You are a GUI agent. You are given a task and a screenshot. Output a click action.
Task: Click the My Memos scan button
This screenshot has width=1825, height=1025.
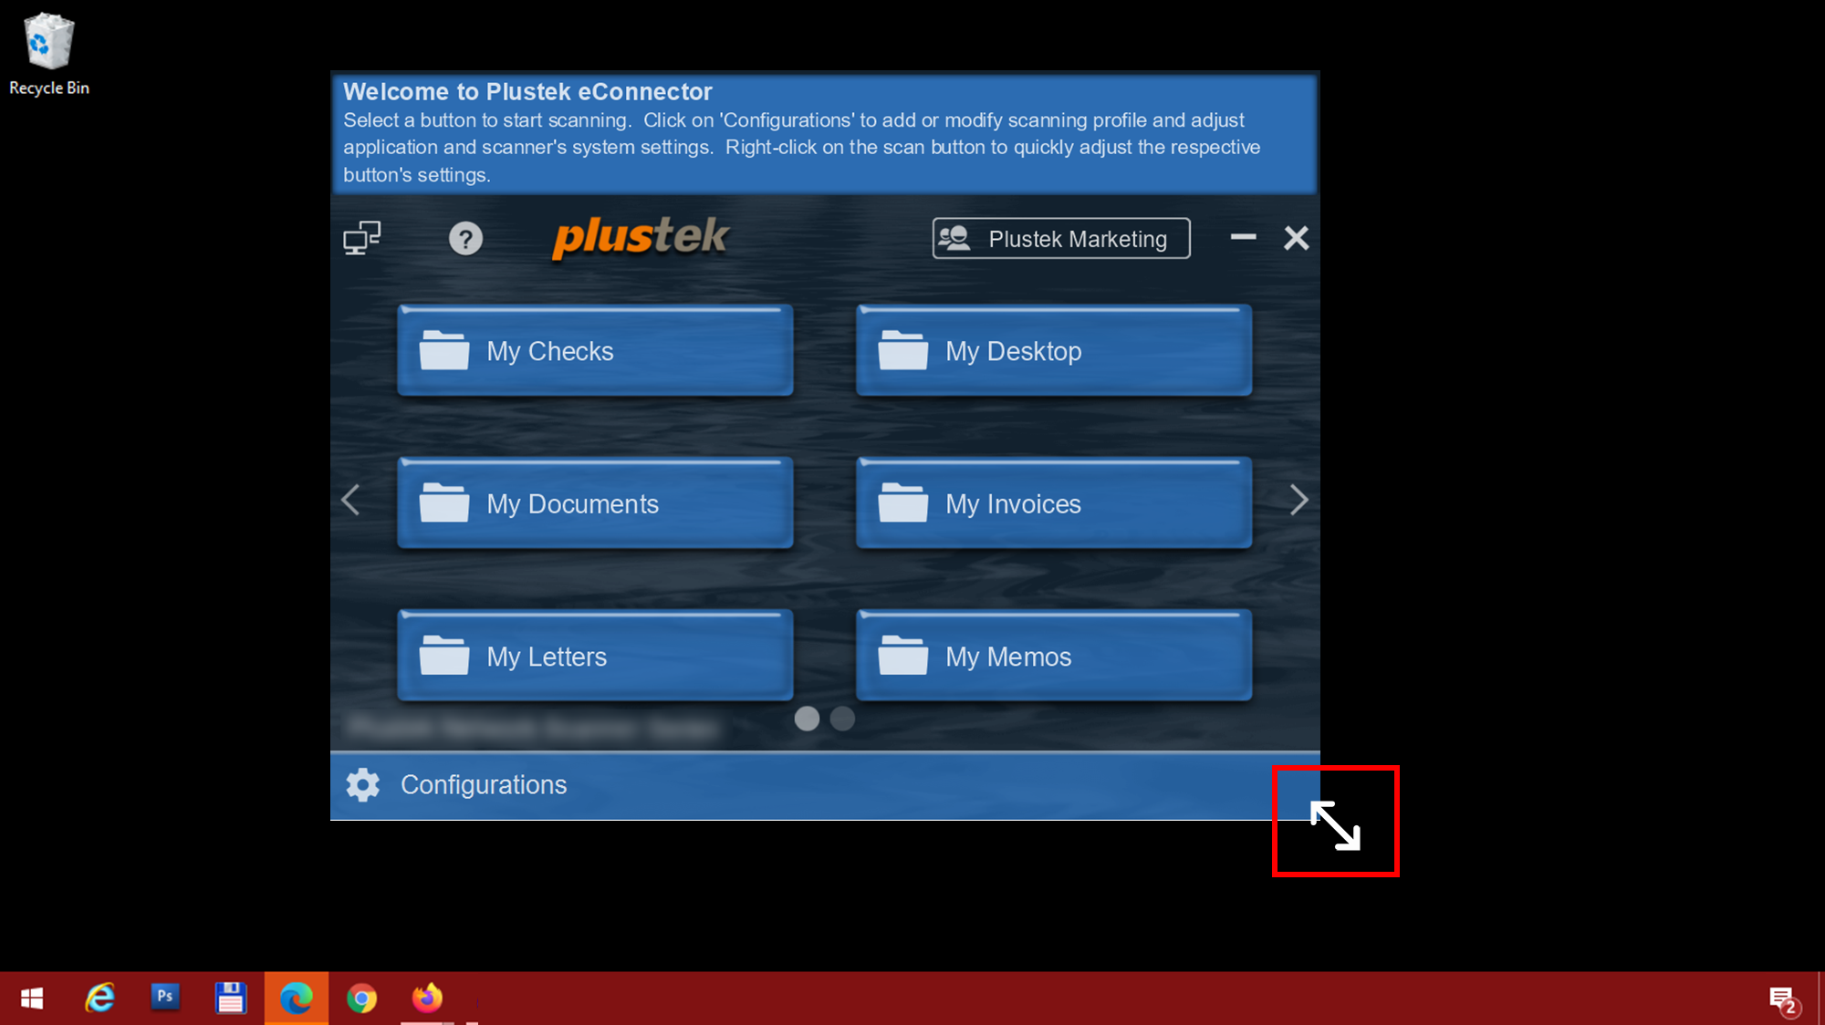[1054, 657]
